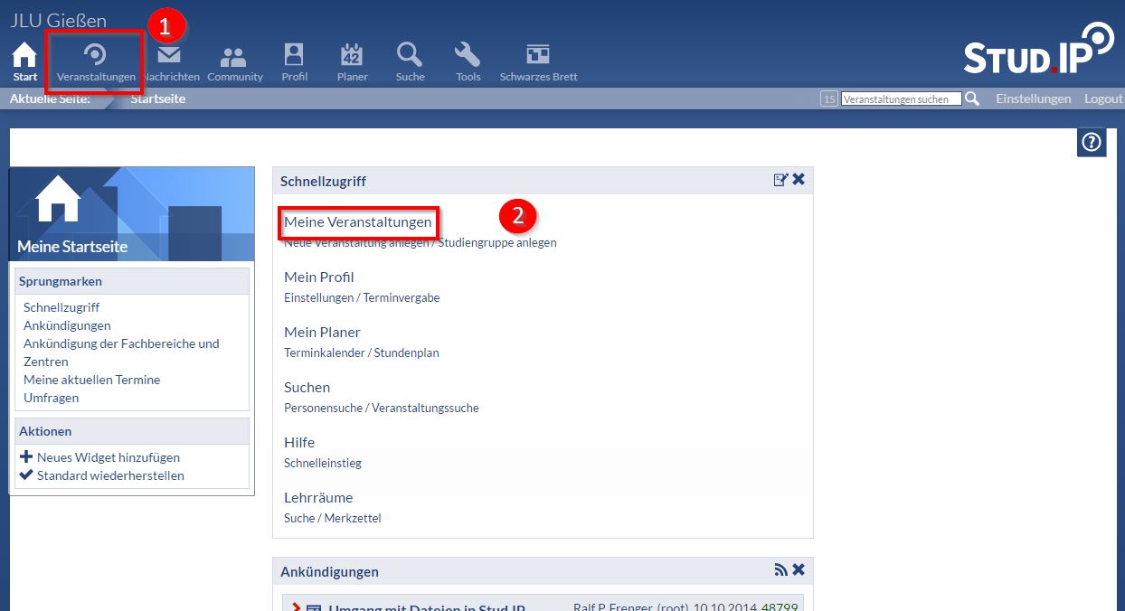Screen dimensions: 1125x611
Task: Click Einstellungen under Mein Profil
Action: [x=319, y=297]
